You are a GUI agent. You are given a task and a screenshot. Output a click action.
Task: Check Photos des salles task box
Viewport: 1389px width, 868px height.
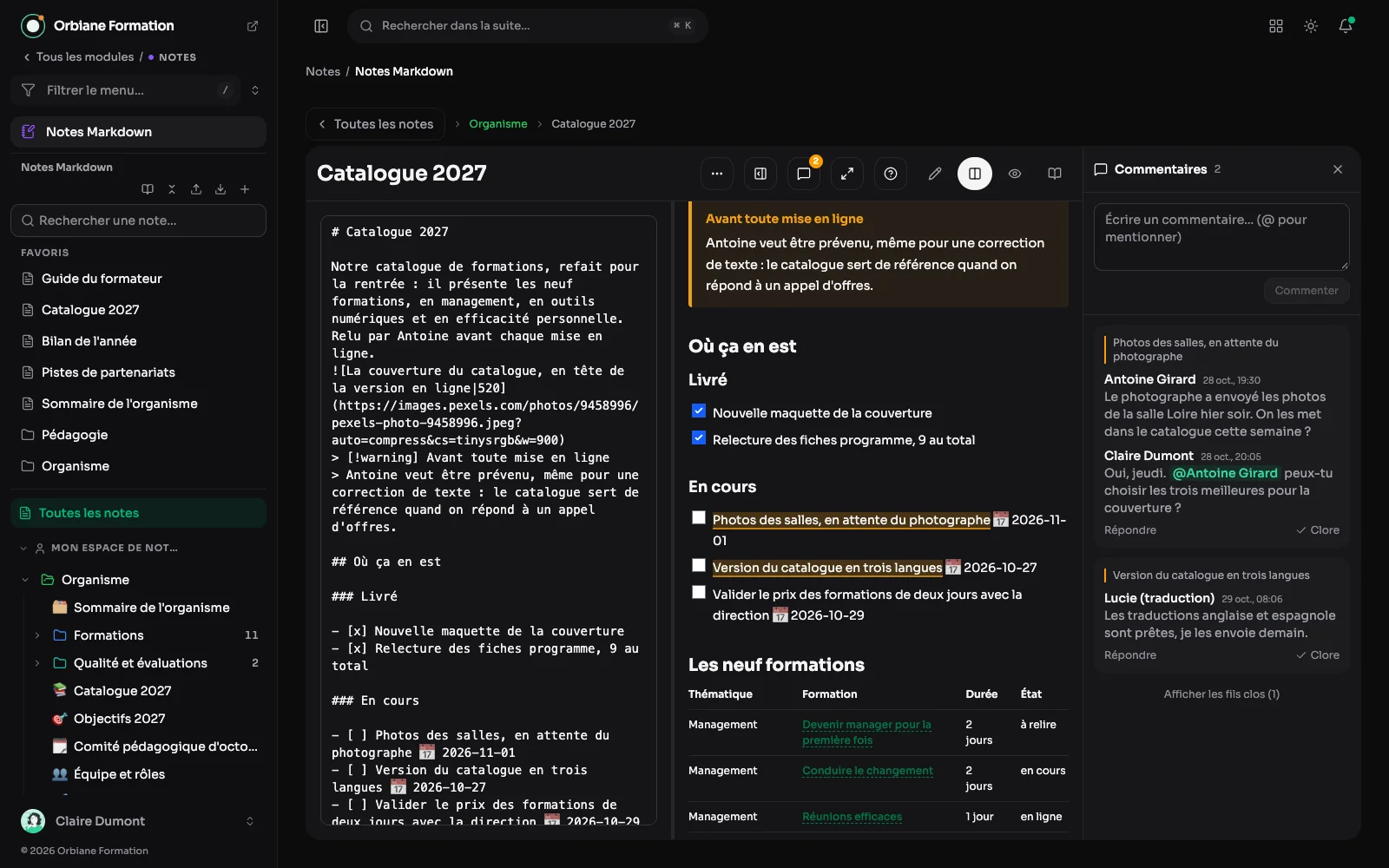point(699,517)
